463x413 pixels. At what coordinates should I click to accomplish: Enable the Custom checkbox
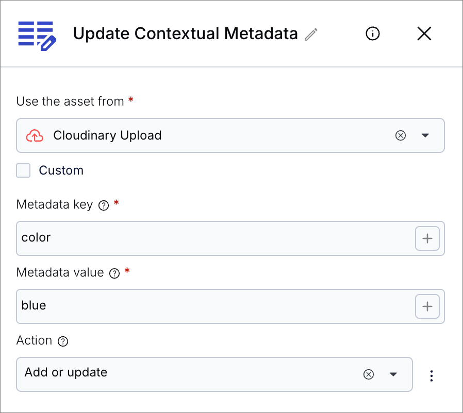coord(23,170)
